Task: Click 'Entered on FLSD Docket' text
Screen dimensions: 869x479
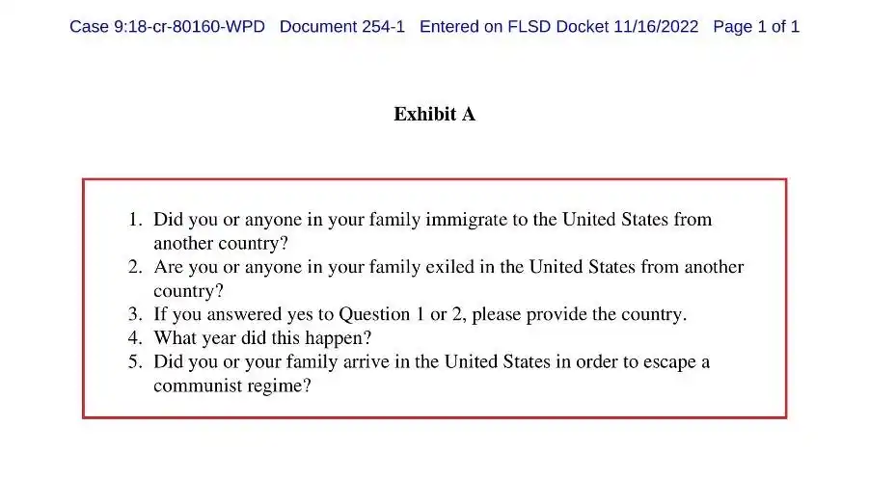Action: pyautogui.click(x=513, y=26)
